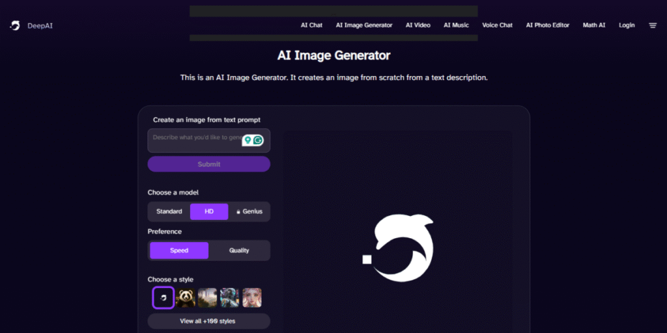Open Math AI nav link
This screenshot has height=333, width=667.
(594, 25)
